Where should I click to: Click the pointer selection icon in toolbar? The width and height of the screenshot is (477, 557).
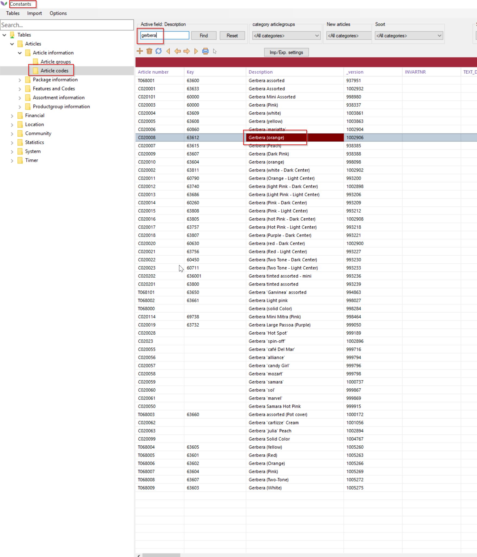coord(215,51)
